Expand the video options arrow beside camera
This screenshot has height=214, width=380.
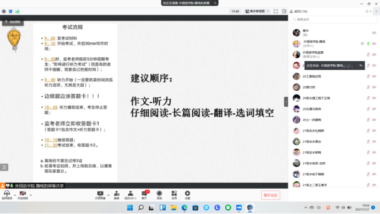click(x=31, y=195)
